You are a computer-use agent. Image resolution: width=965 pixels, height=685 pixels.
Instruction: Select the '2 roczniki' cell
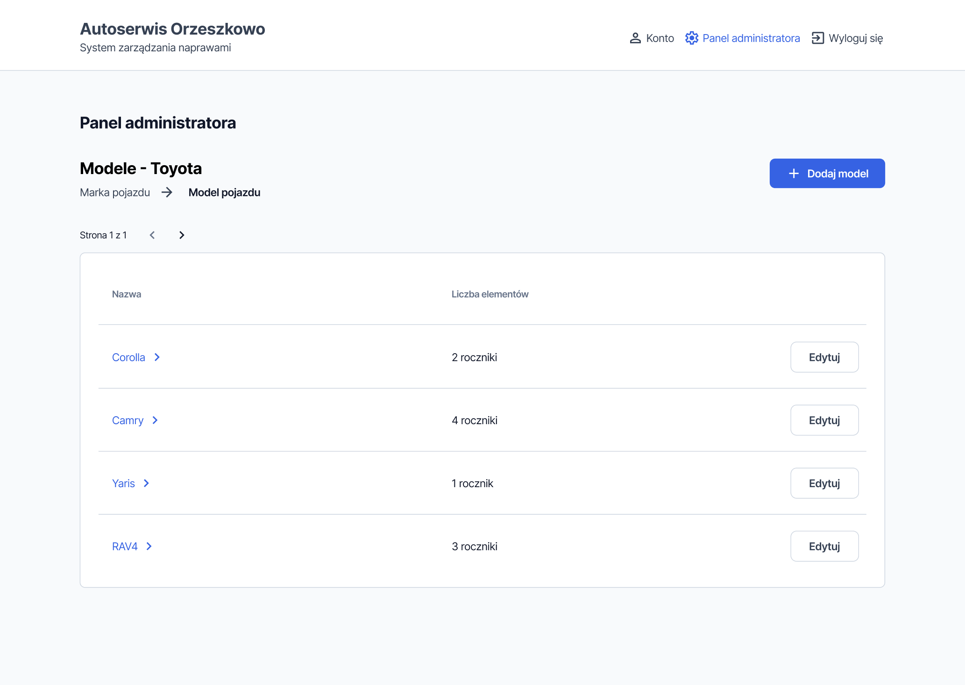point(475,357)
